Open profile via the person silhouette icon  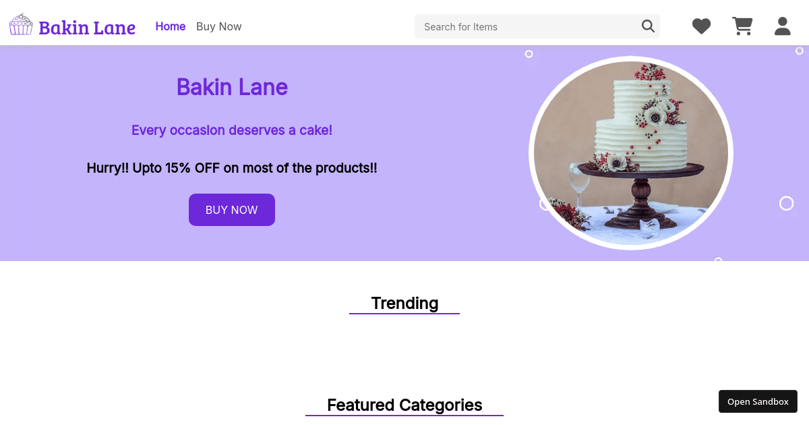[782, 26]
